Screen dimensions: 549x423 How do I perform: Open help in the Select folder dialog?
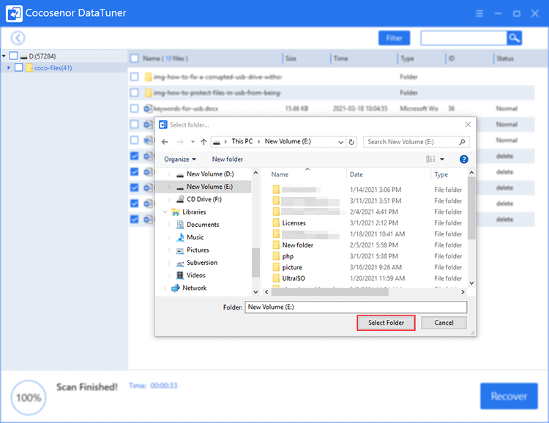pos(463,160)
